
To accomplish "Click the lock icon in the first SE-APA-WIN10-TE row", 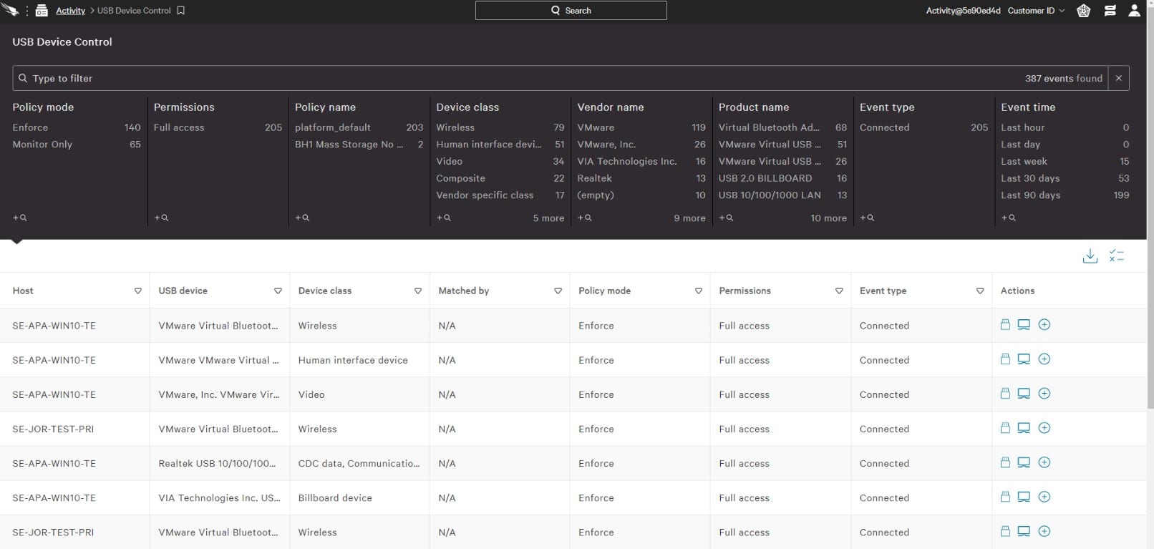I will point(1005,324).
